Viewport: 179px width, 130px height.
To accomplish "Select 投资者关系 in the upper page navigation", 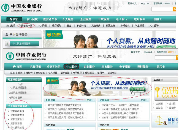I will click(50, 19).
